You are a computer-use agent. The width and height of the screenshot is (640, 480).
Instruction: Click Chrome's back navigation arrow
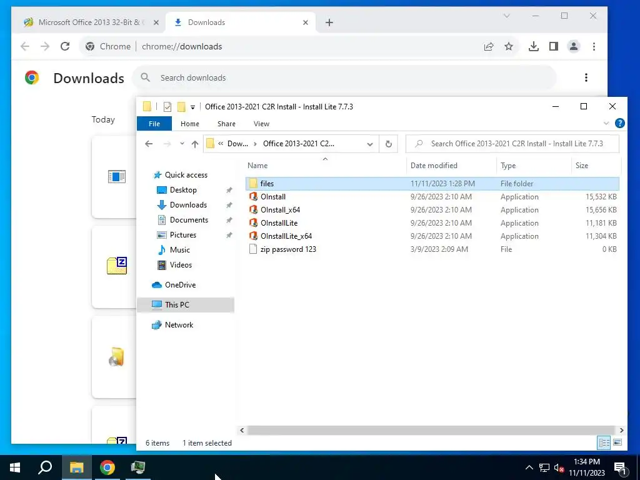tap(25, 46)
